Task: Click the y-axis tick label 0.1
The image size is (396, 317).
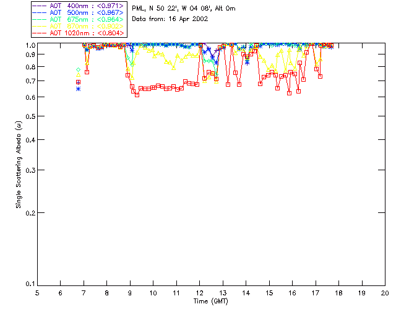Action: pos(30,284)
